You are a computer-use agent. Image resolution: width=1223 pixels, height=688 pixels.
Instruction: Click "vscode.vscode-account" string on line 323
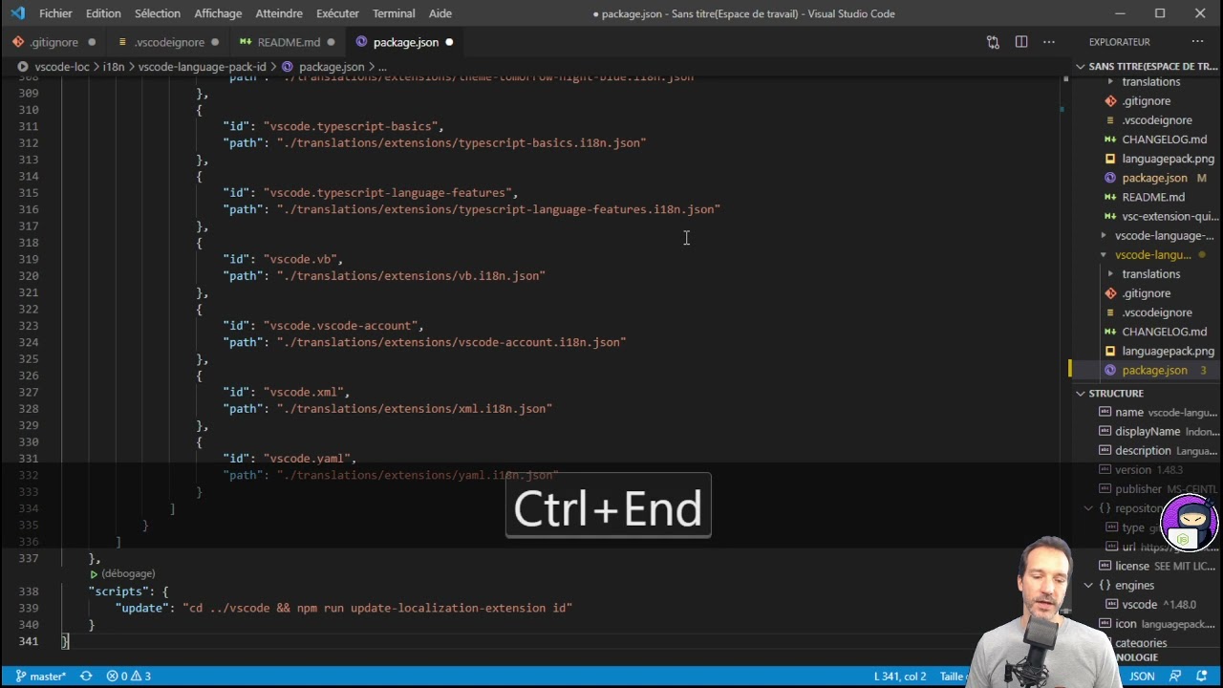coord(340,326)
